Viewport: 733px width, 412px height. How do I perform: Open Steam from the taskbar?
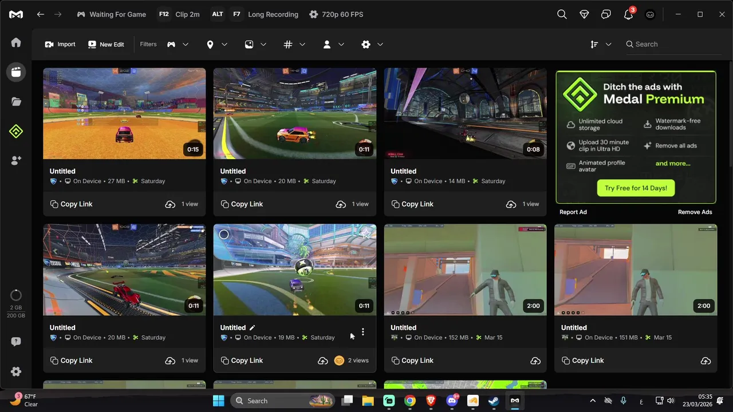[x=494, y=401]
